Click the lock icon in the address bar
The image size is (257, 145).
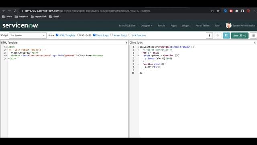click(x=22, y=11)
